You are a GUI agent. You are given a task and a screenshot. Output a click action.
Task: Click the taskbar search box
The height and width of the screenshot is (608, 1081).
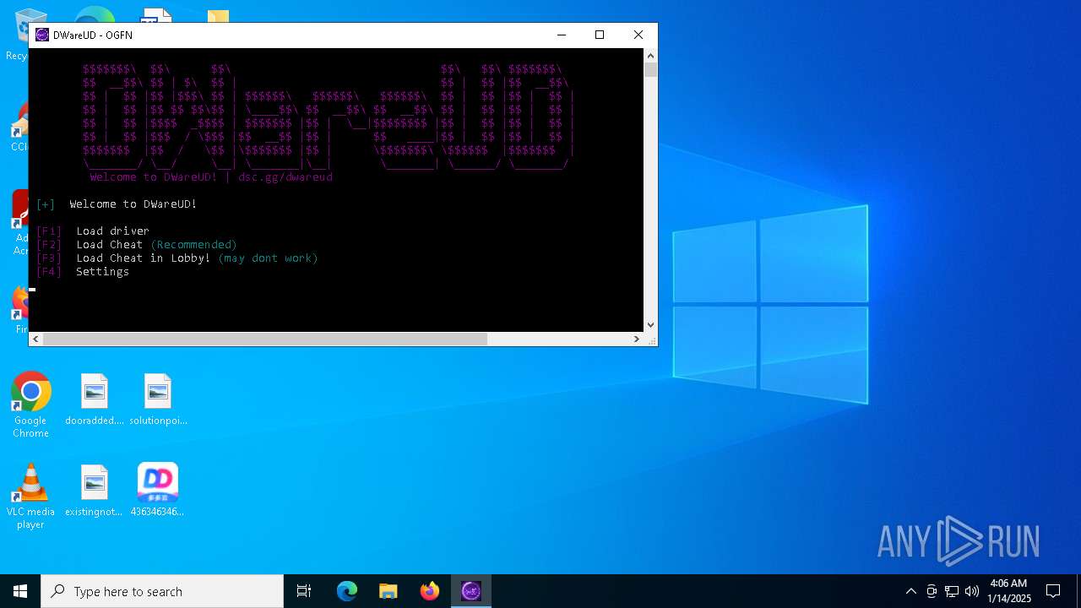point(162,591)
